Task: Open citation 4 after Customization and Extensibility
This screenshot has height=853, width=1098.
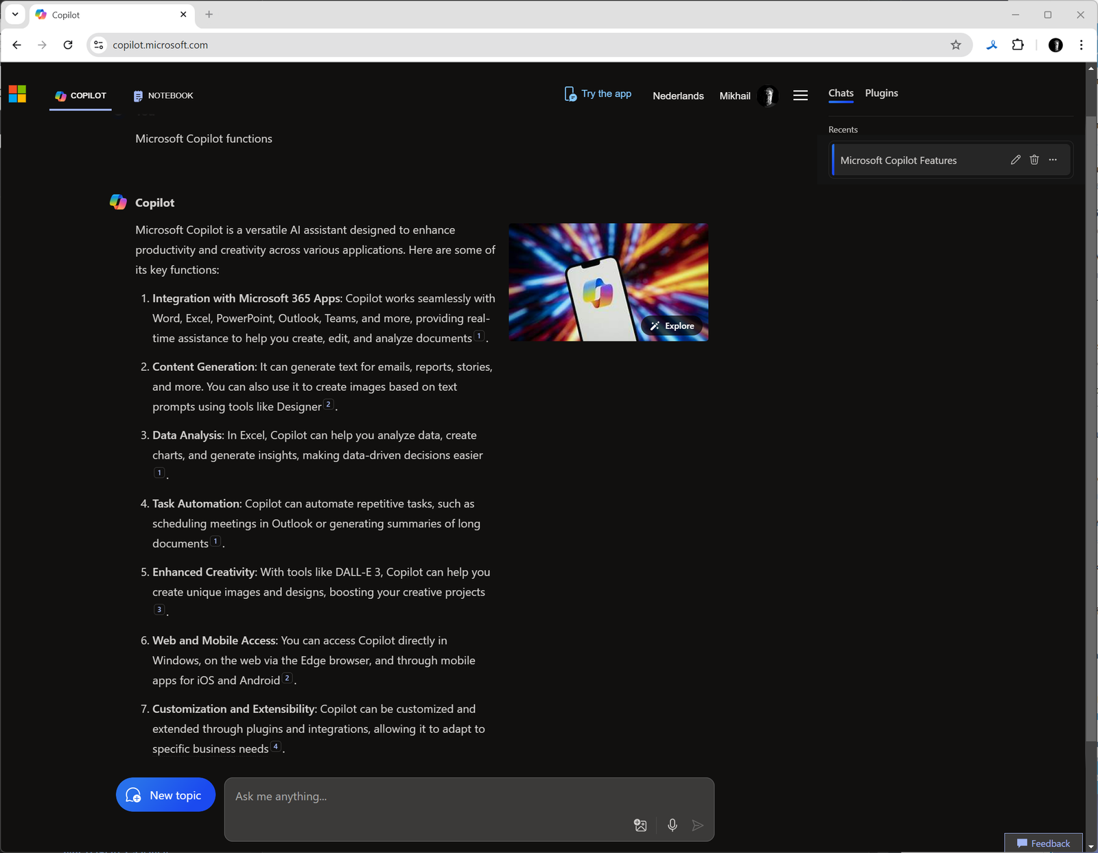Action: point(275,747)
